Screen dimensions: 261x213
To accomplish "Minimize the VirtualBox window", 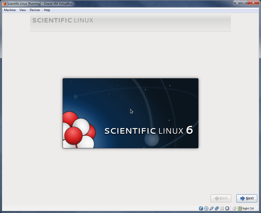I will [x=237, y=3].
